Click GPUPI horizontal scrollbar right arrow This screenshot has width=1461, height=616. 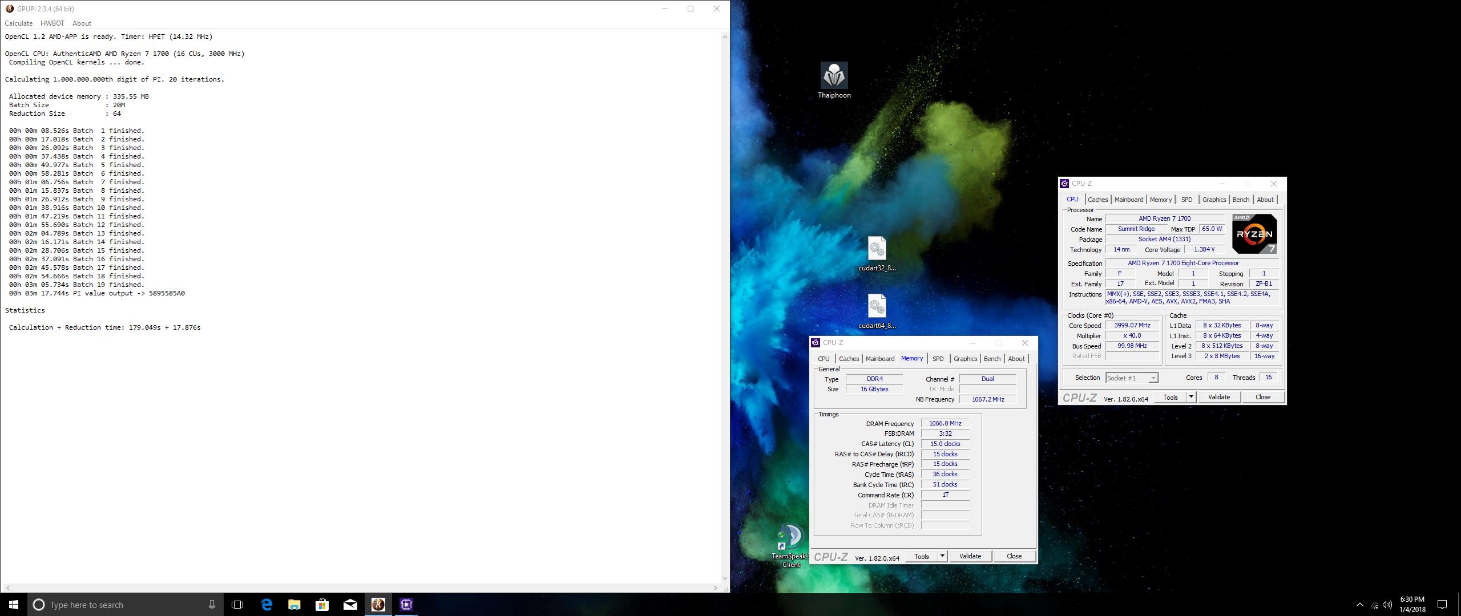pos(716,587)
